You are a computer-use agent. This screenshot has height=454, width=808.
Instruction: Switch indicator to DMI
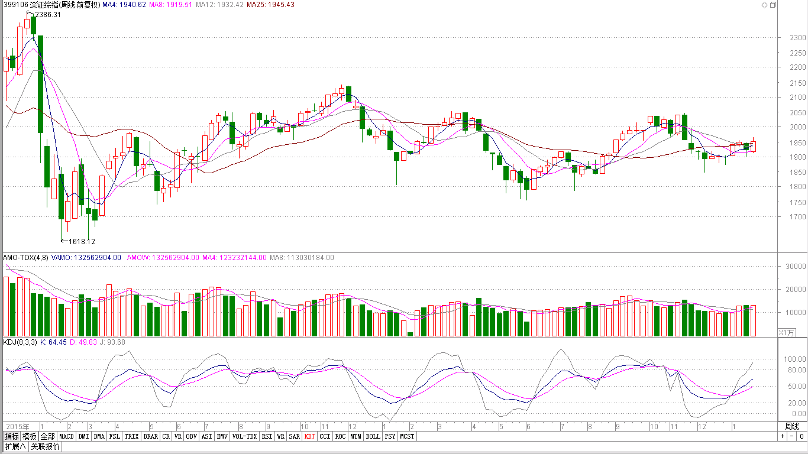click(x=84, y=436)
